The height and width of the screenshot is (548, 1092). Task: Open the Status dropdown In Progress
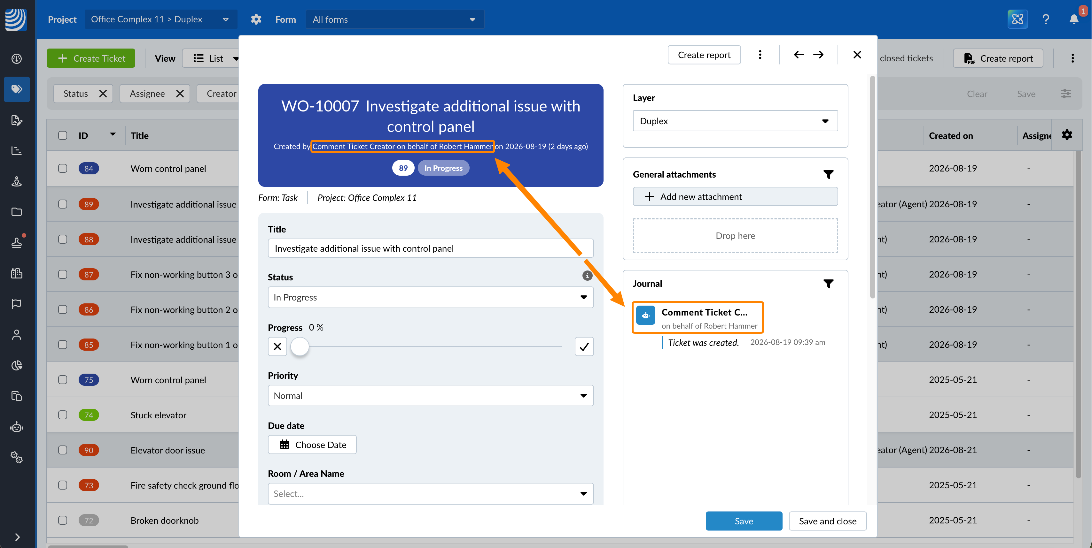point(430,297)
